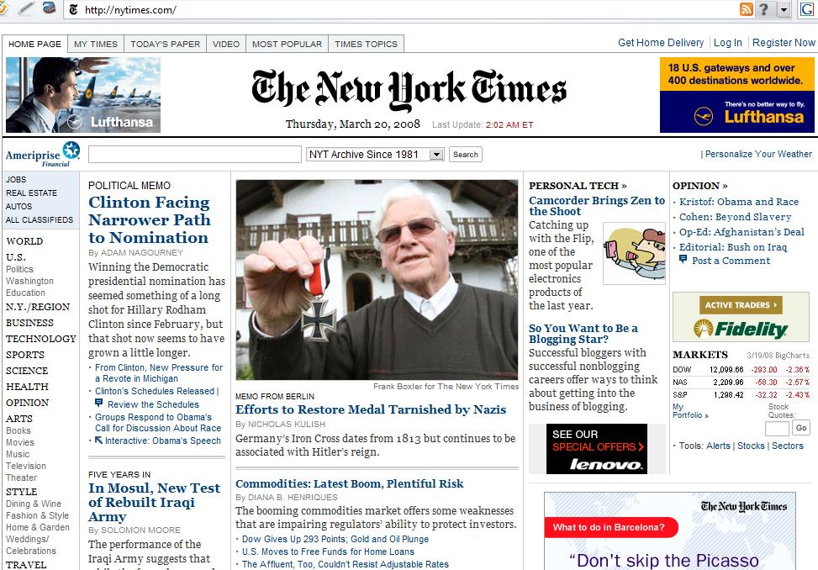Open the Google search engine icon
This screenshot has width=818, height=570.
(807, 9)
